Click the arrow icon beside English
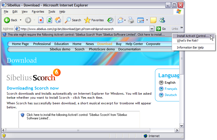The width and height of the screenshot is (217, 140). click(x=161, y=82)
